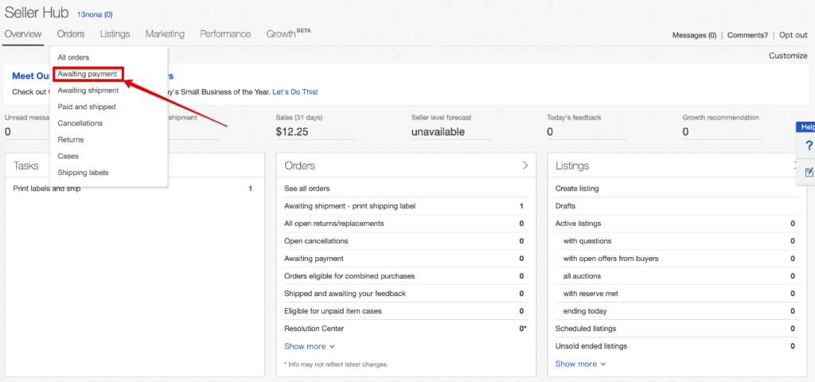Follow the Let's Do This! link

tap(295, 92)
